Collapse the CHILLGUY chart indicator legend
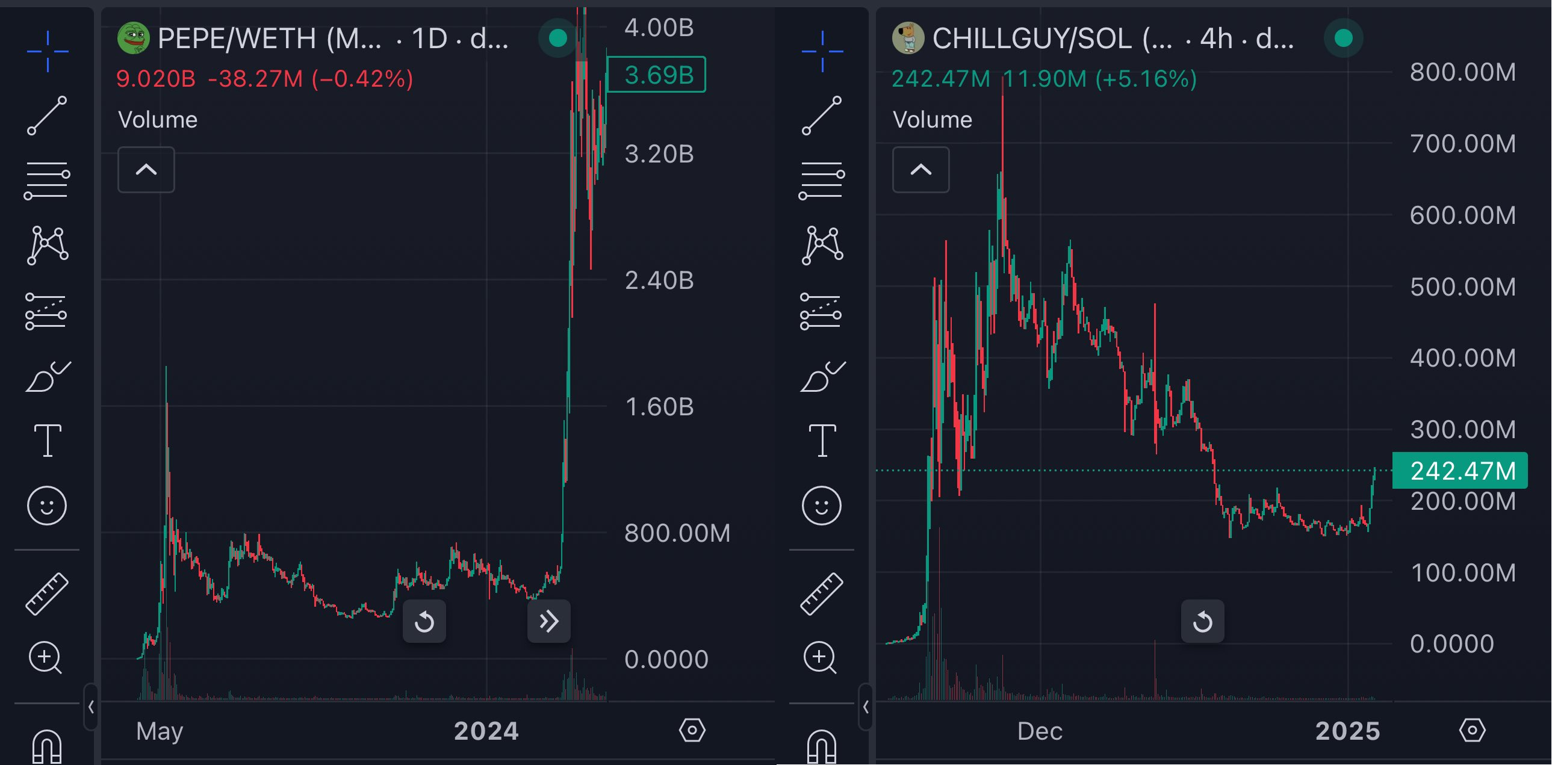Image resolution: width=1552 pixels, height=765 pixels. [920, 170]
